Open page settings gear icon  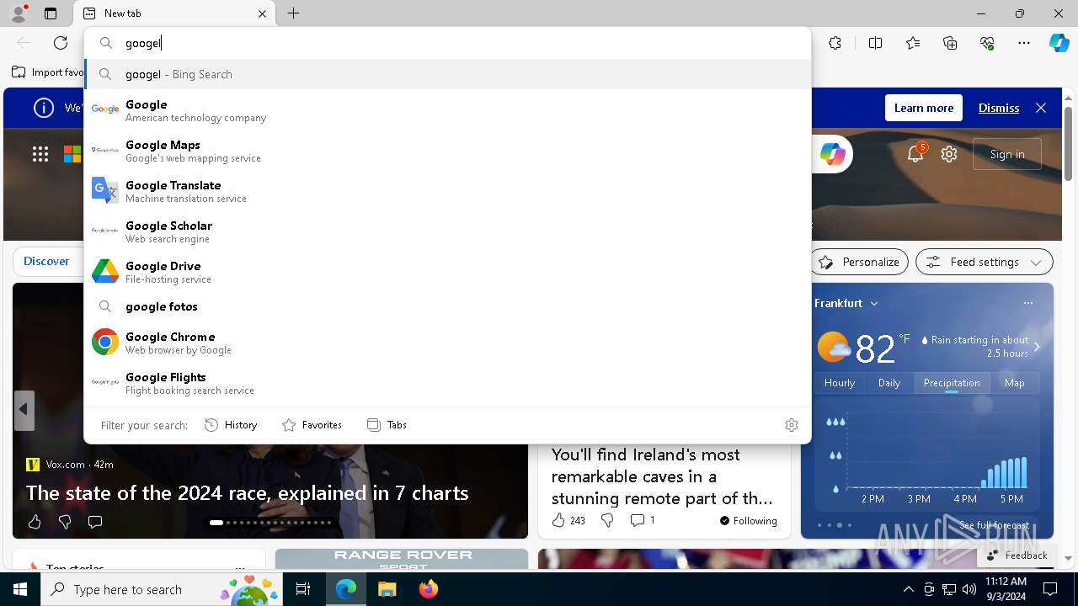[x=949, y=154]
